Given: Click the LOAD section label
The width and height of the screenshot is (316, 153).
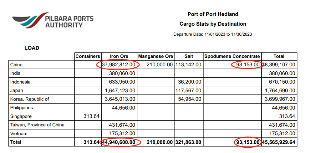Looking at the screenshot, I should [32, 48].
